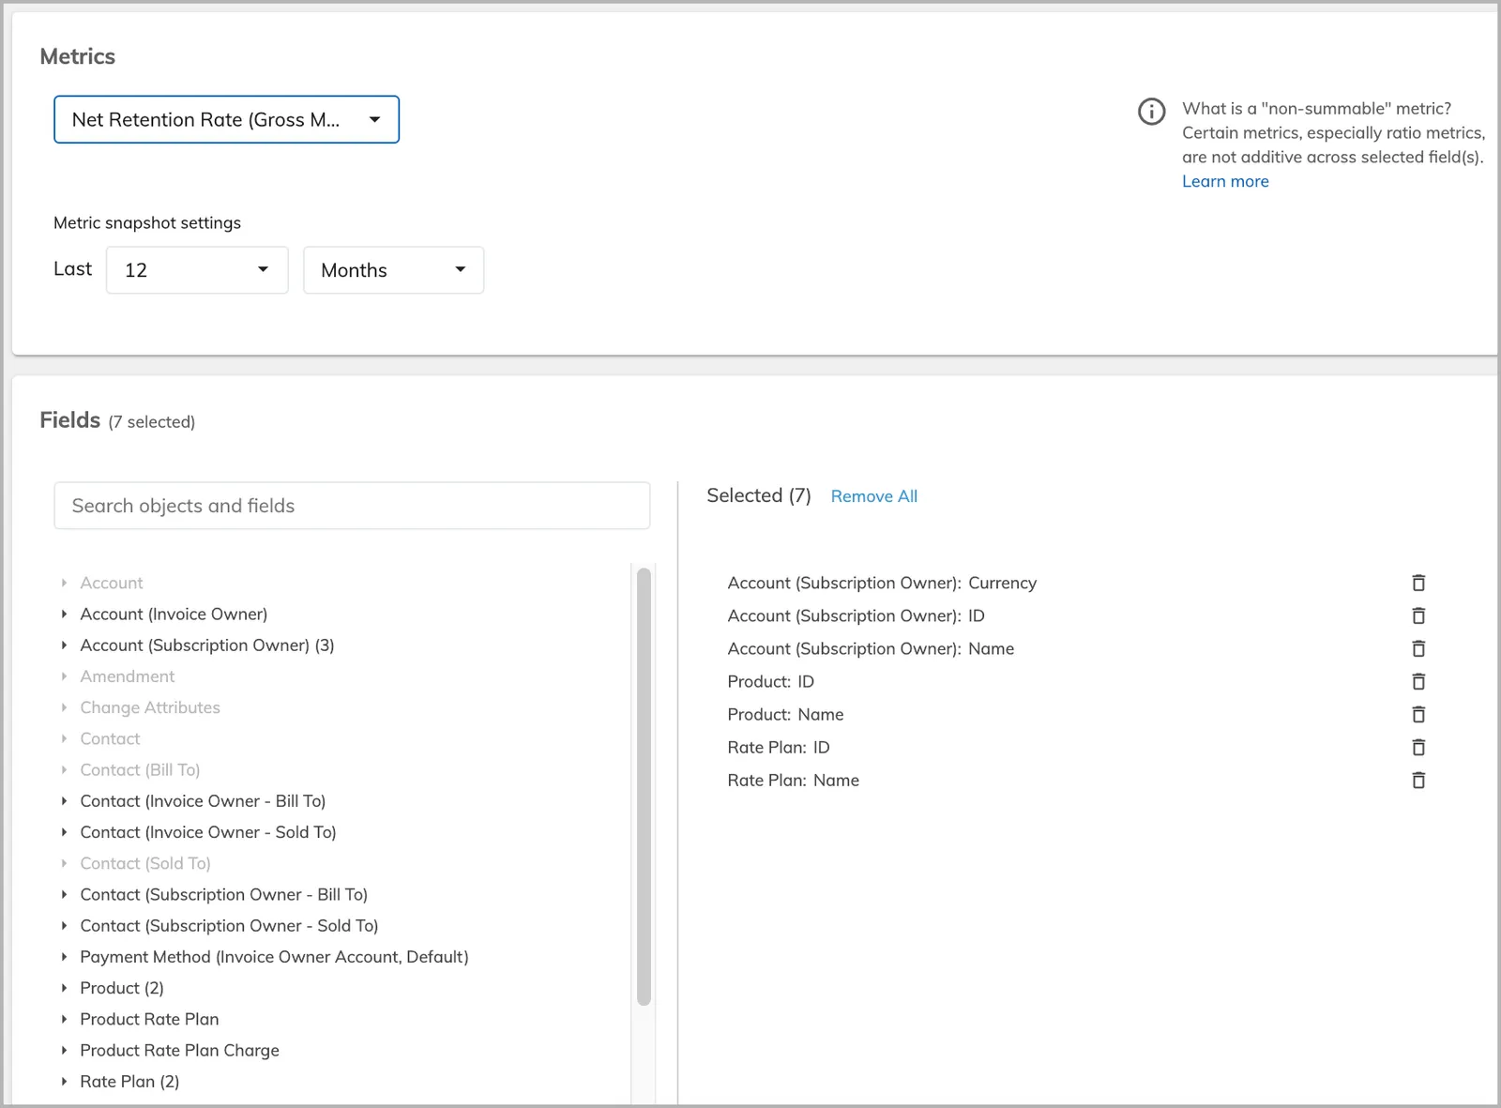Focus the Search objects and fields box
Image resolution: width=1501 pixels, height=1108 pixels.
(x=352, y=506)
